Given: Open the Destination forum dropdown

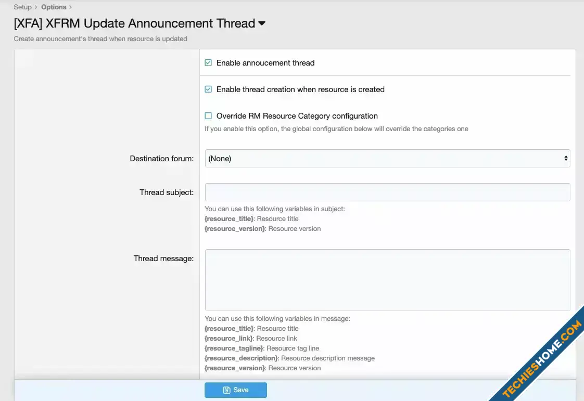Looking at the screenshot, I should click(x=387, y=159).
